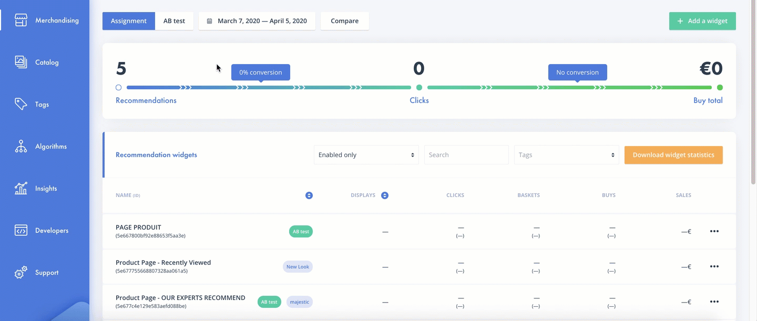Click the Add a widget button

point(702,21)
